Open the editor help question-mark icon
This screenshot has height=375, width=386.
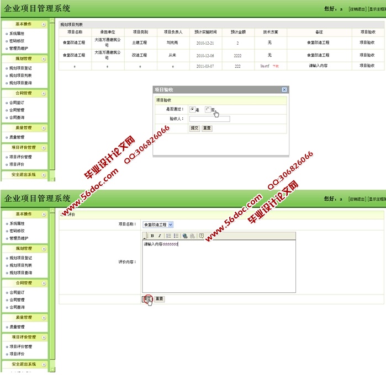point(202,236)
